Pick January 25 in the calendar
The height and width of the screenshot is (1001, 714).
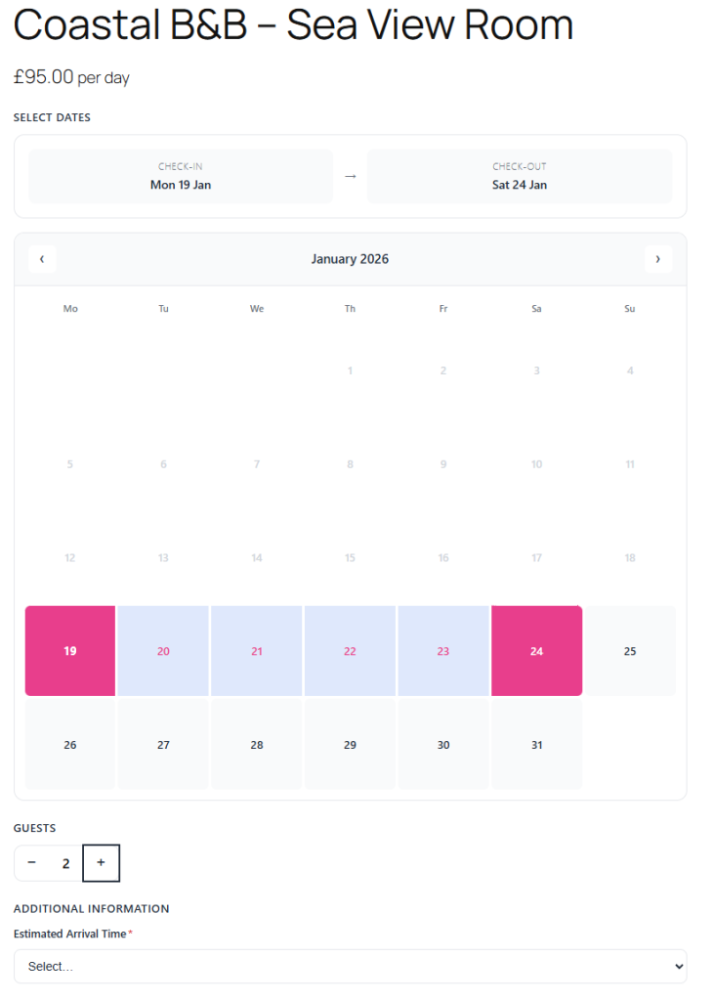(x=629, y=651)
